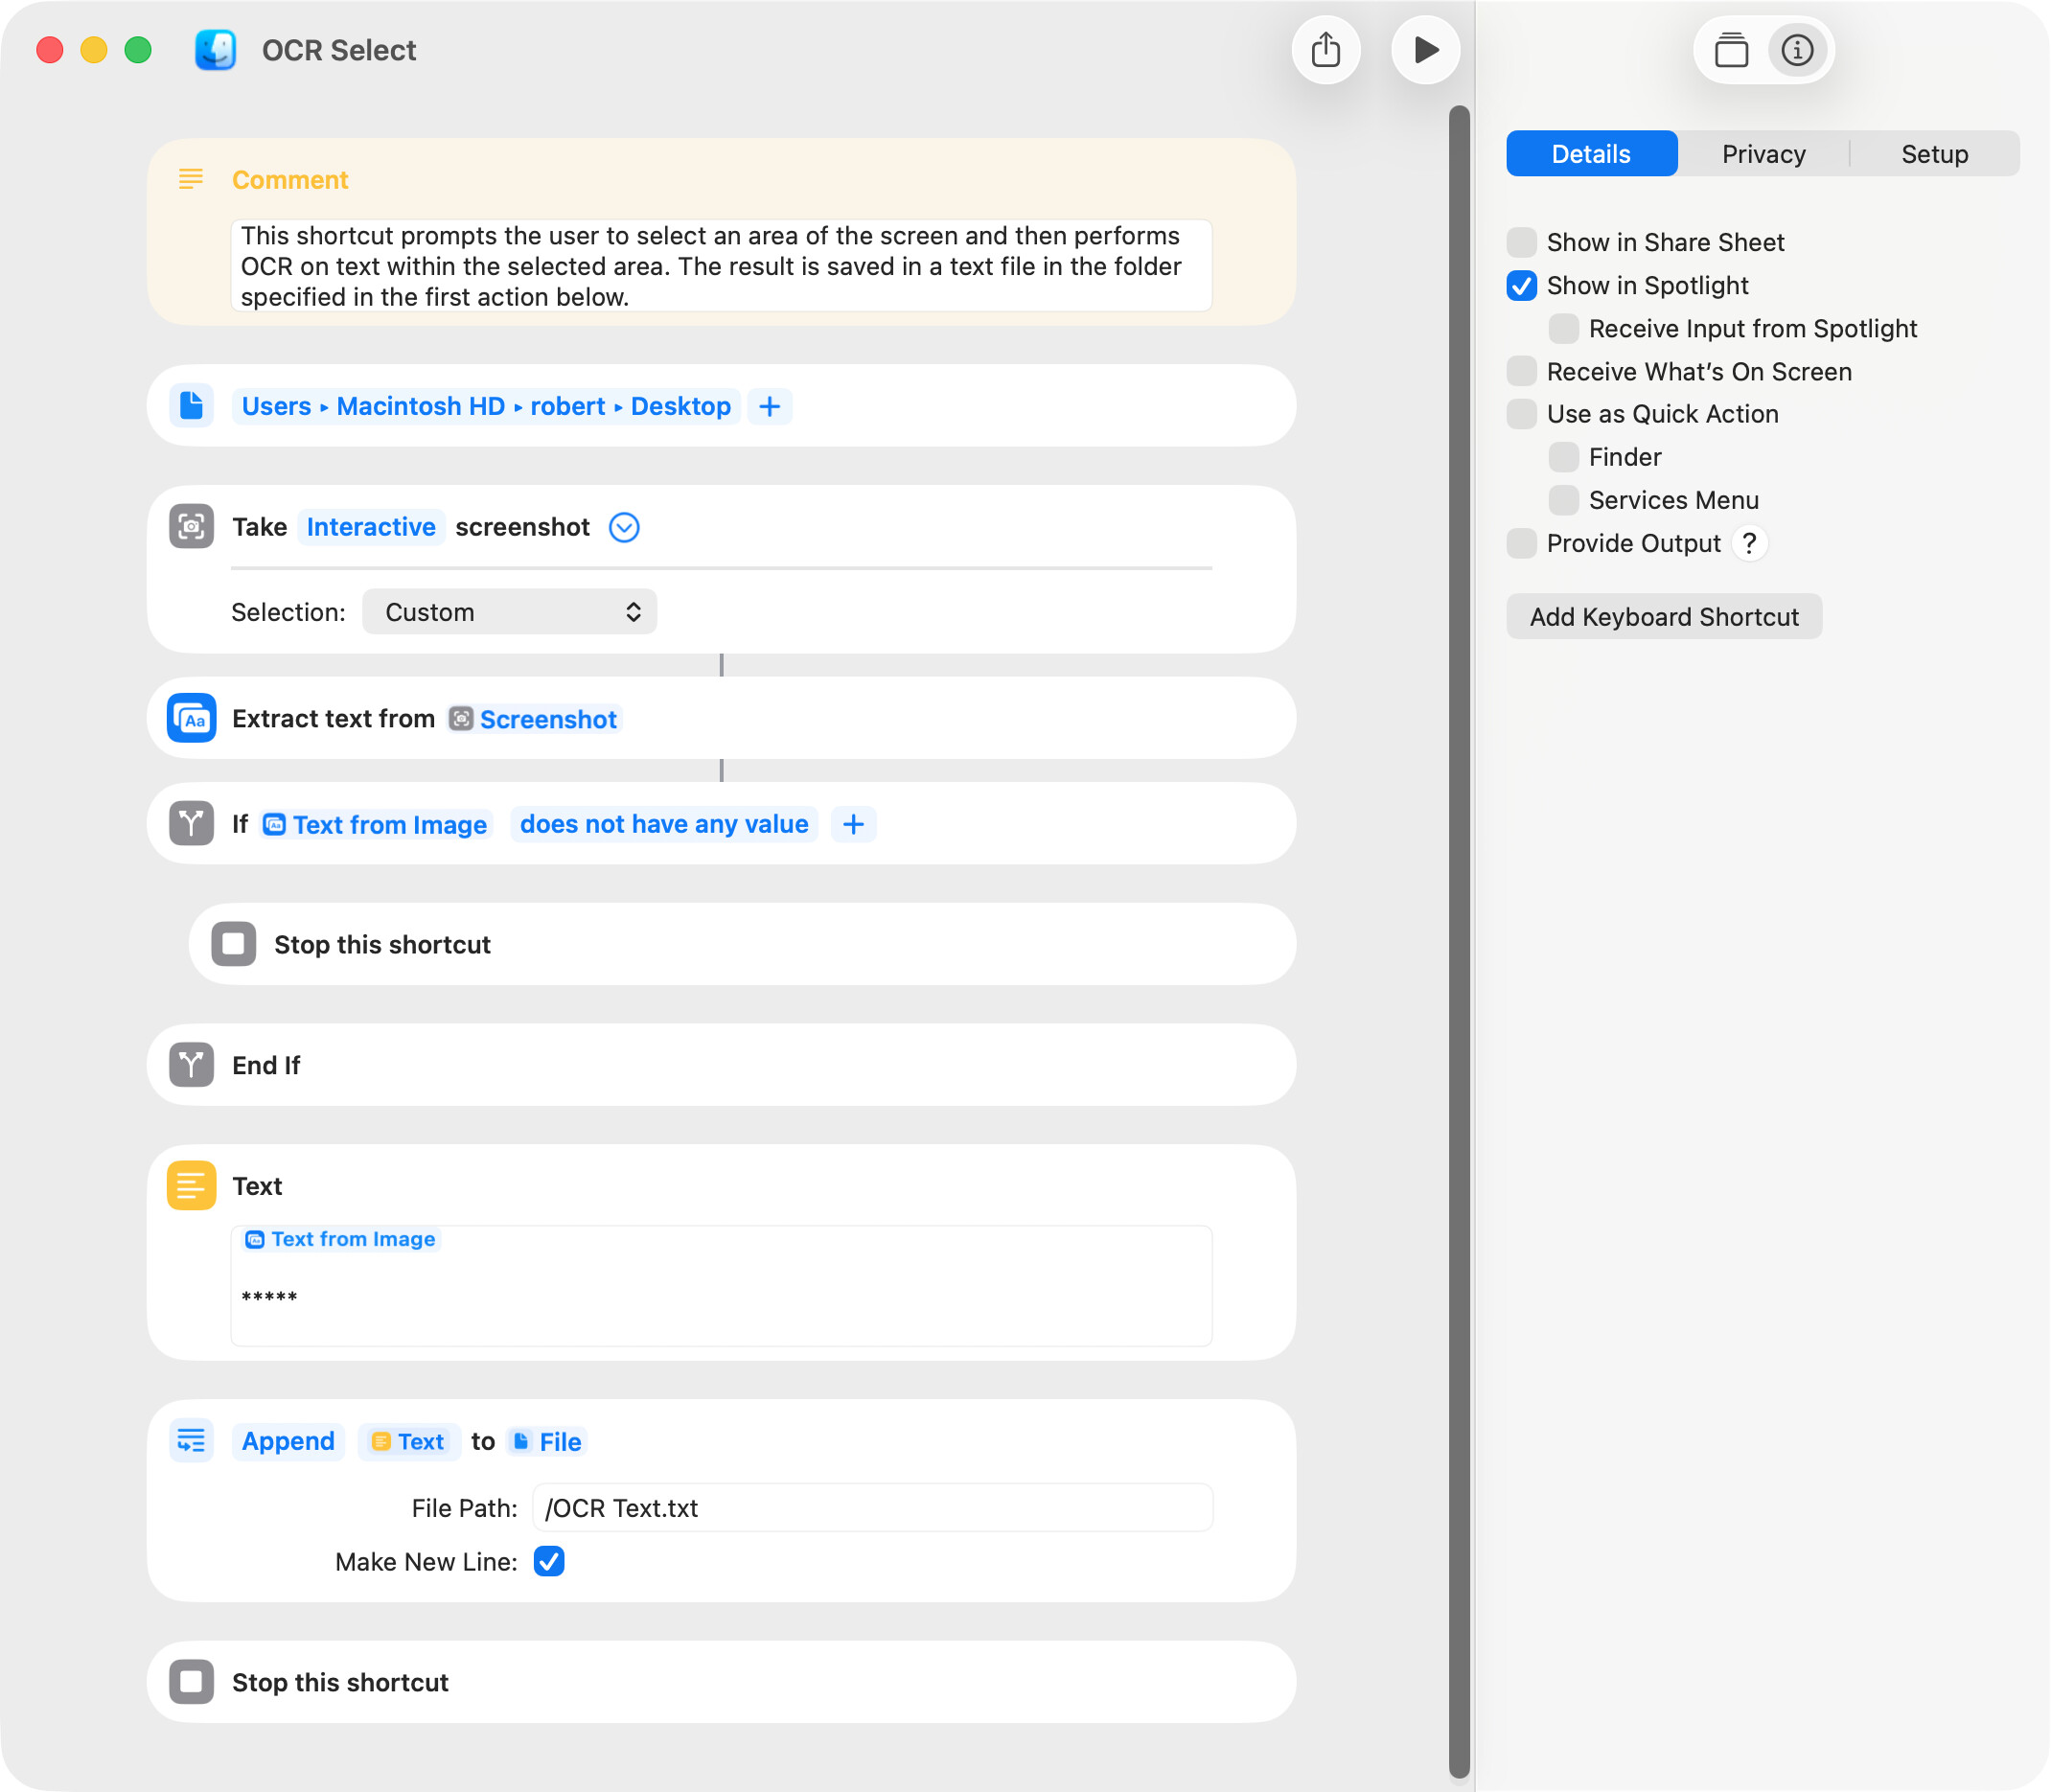Screen dimensions: 2051x1792
Task: Enable Show in Share Sheet
Action: point(1521,242)
